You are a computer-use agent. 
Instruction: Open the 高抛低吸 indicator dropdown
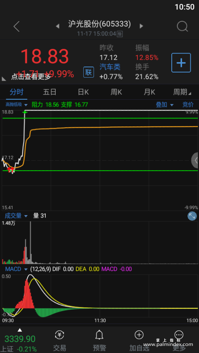[17, 105]
